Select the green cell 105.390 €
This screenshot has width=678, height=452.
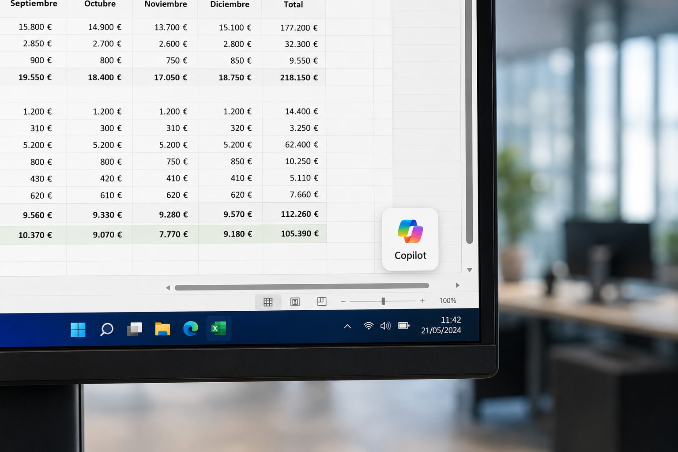pyautogui.click(x=295, y=234)
